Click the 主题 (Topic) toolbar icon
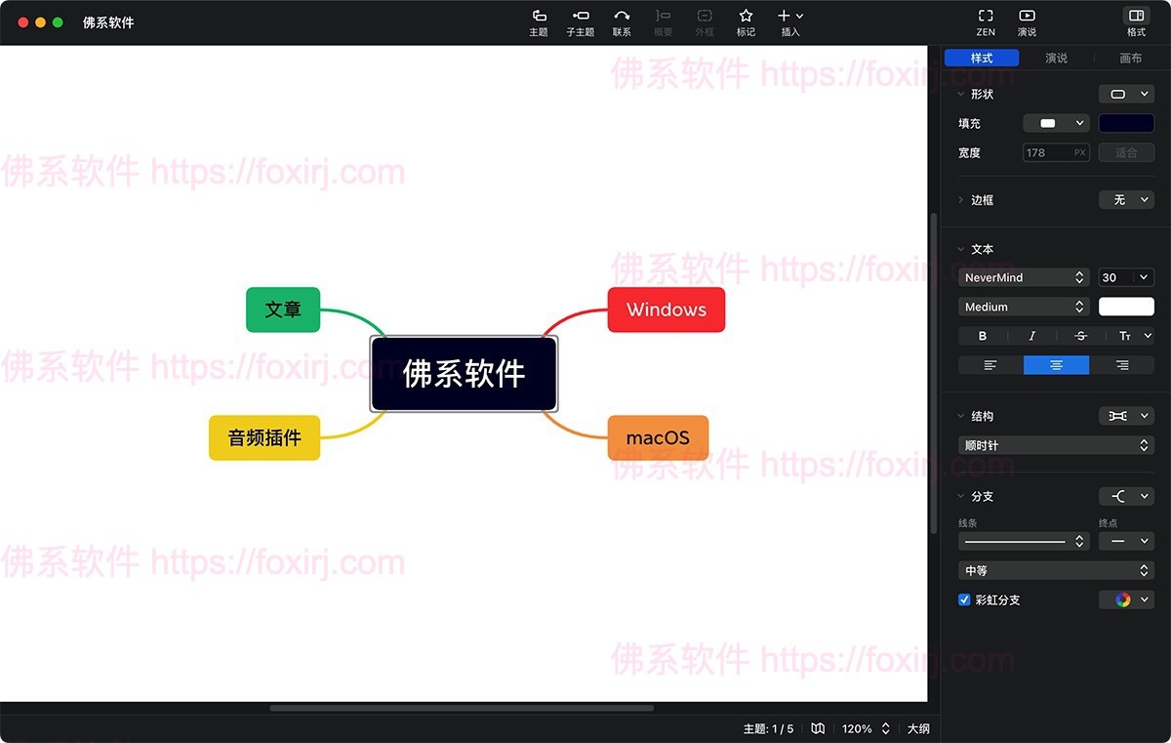 (x=539, y=17)
